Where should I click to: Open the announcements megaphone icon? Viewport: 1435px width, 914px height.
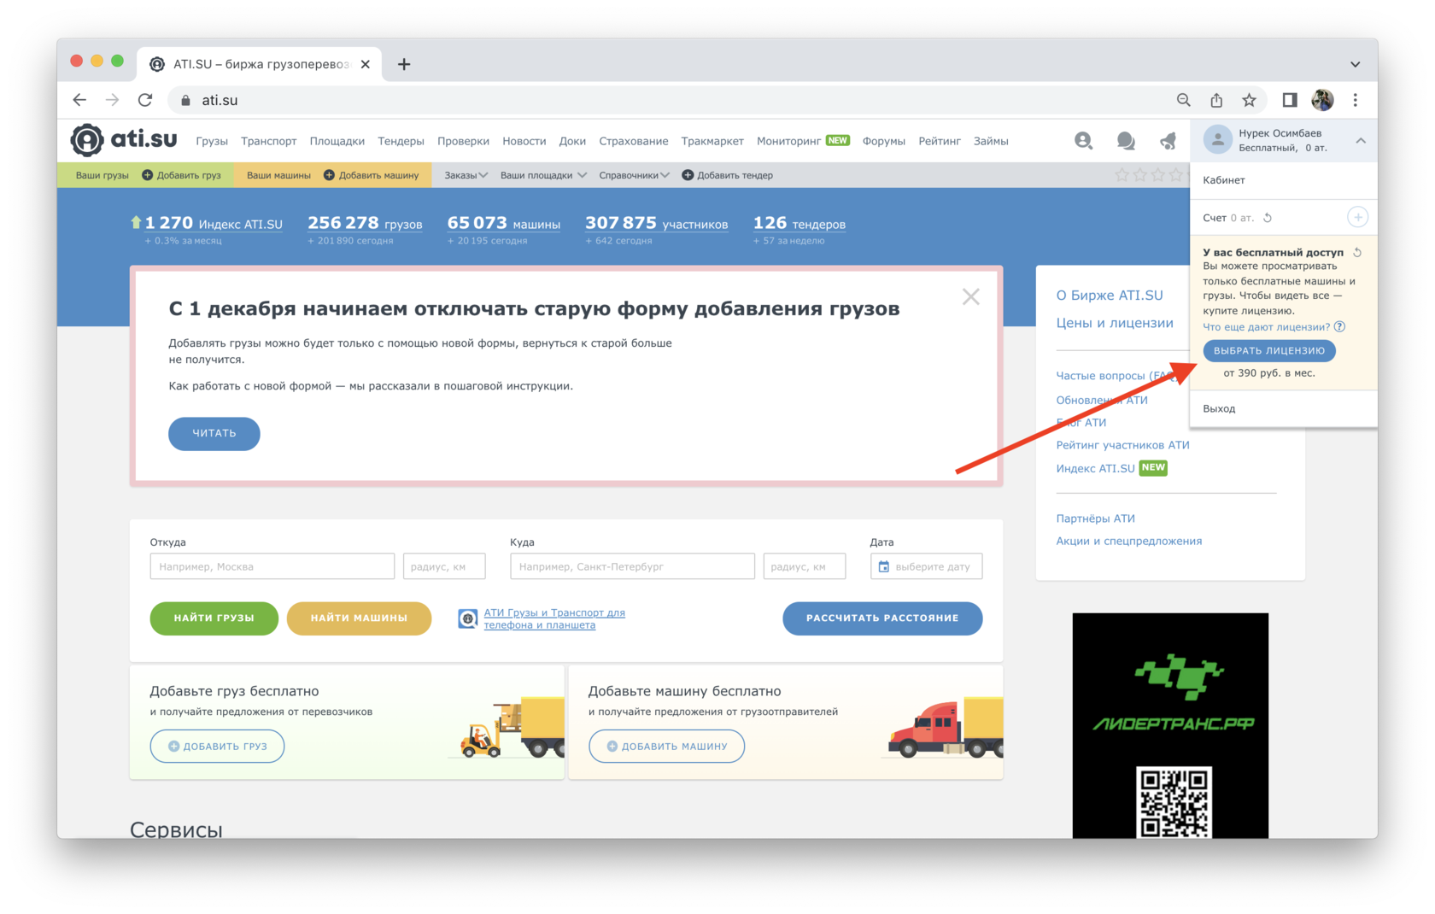point(1167,141)
